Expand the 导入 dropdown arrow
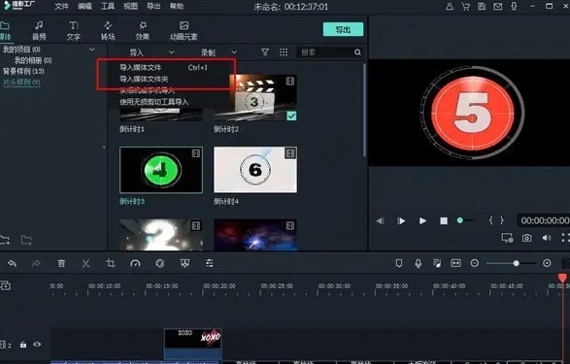This screenshot has height=364, width=570. [171, 52]
